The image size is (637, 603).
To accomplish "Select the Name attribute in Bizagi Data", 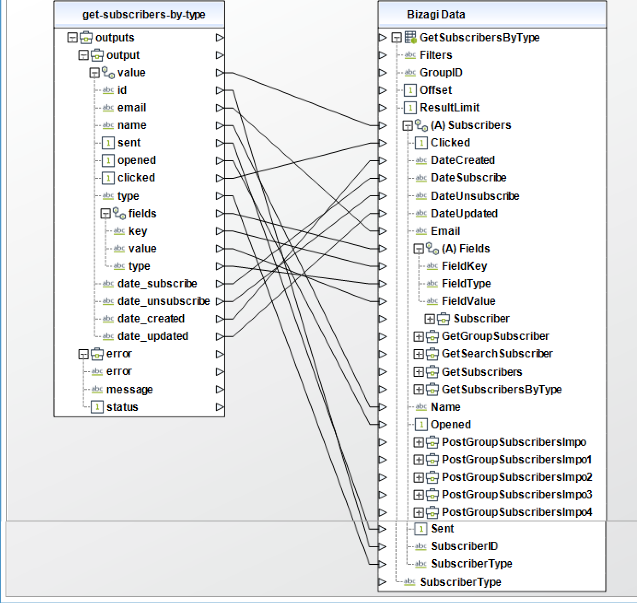I will tap(445, 407).
